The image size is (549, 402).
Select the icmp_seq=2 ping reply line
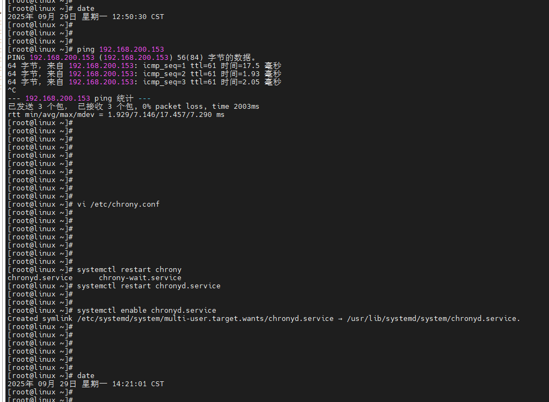coord(144,74)
